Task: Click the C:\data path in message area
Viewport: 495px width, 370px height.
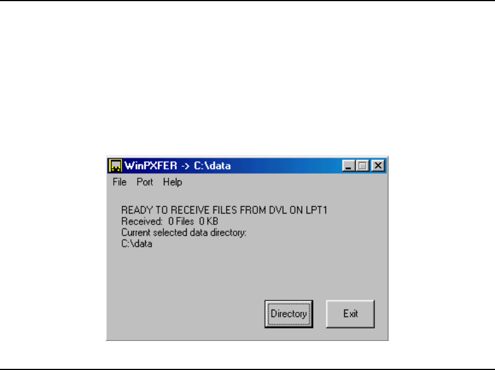Action: 137,244
